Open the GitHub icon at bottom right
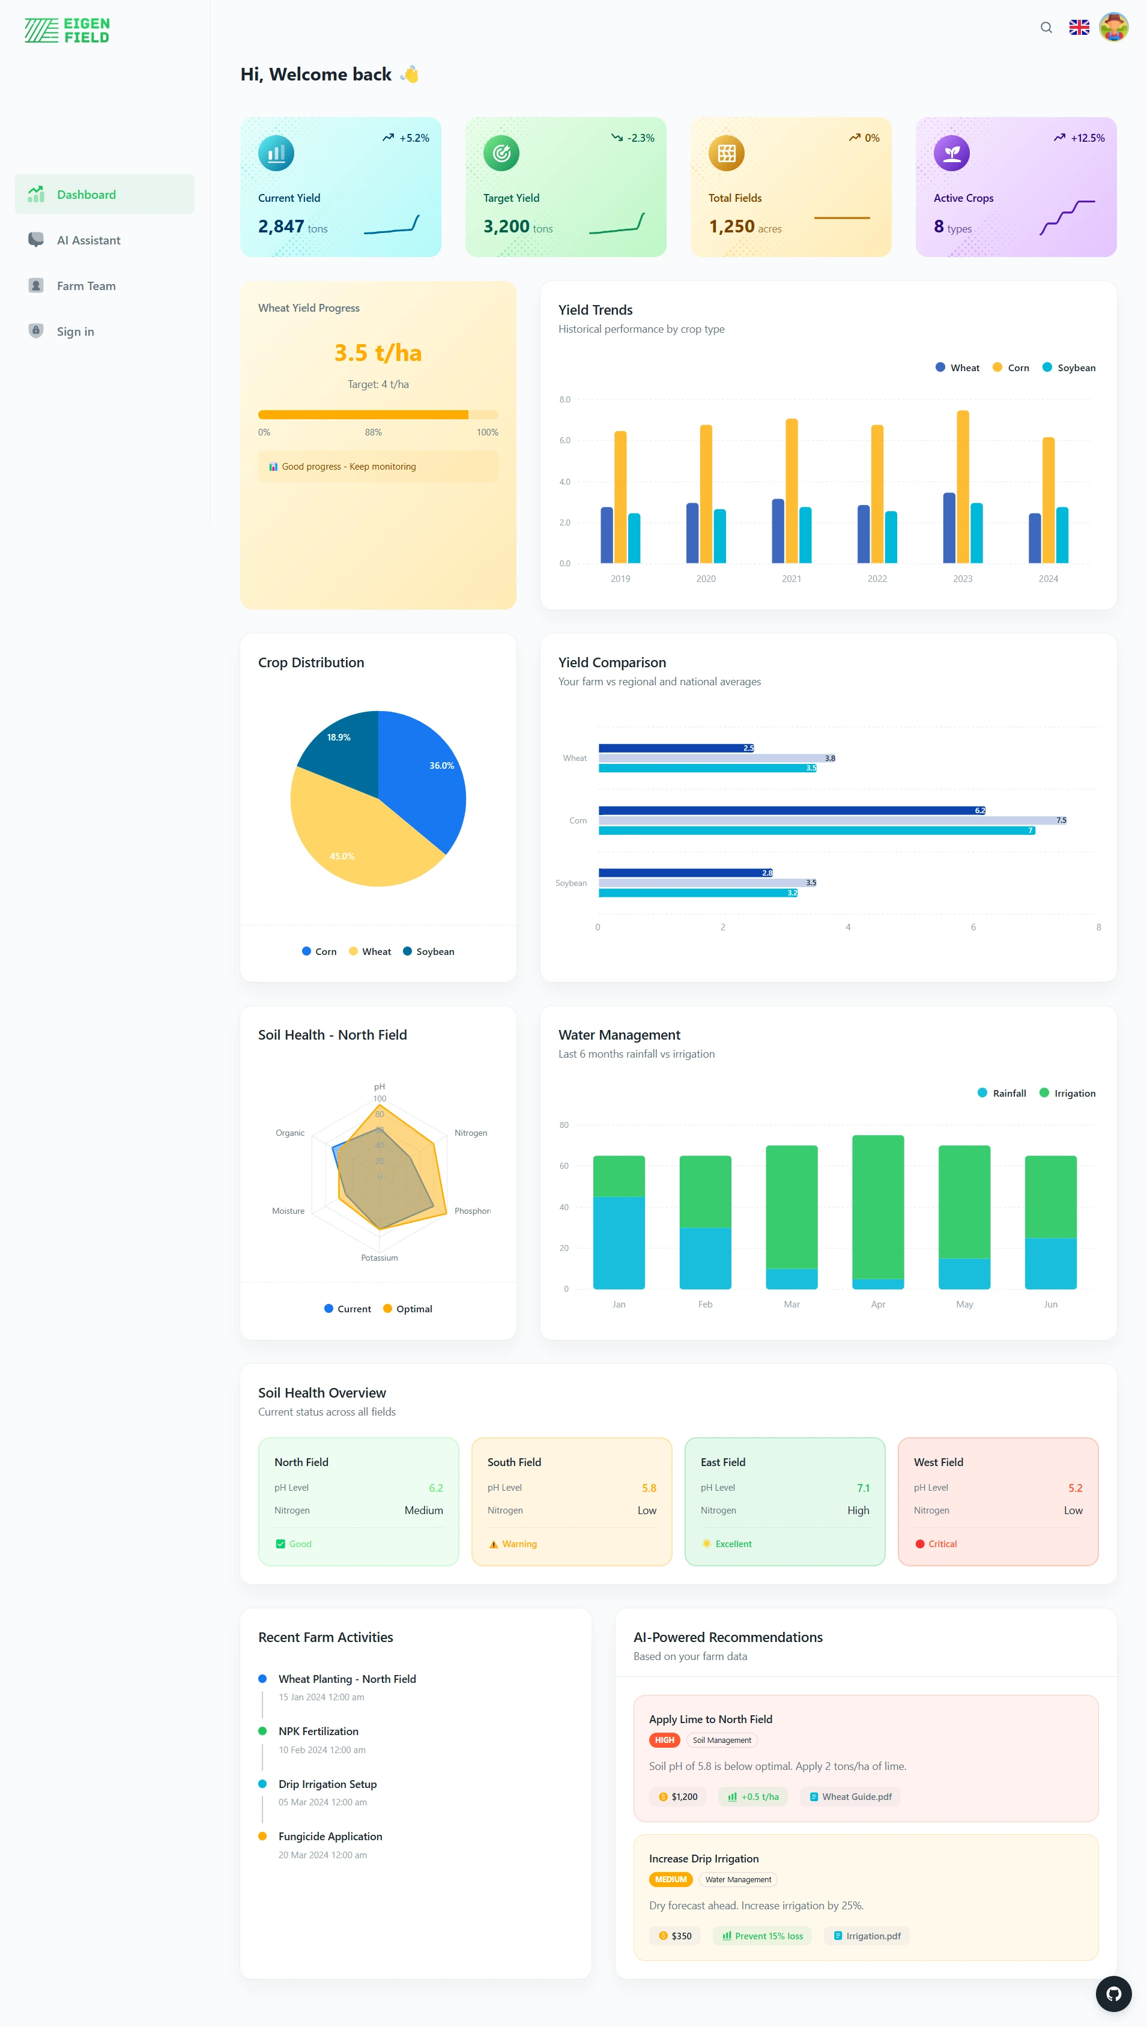Image resolution: width=1147 pixels, height=2027 pixels. click(1114, 1994)
